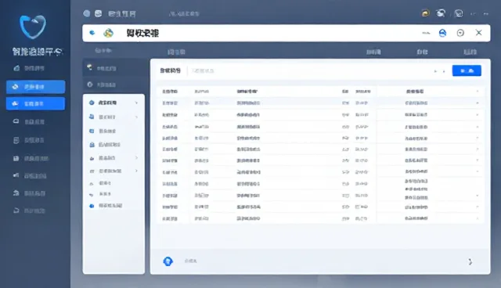Select the upper highlighted blue sidebar item
Image resolution: width=501 pixels, height=288 pixels.
point(35,87)
